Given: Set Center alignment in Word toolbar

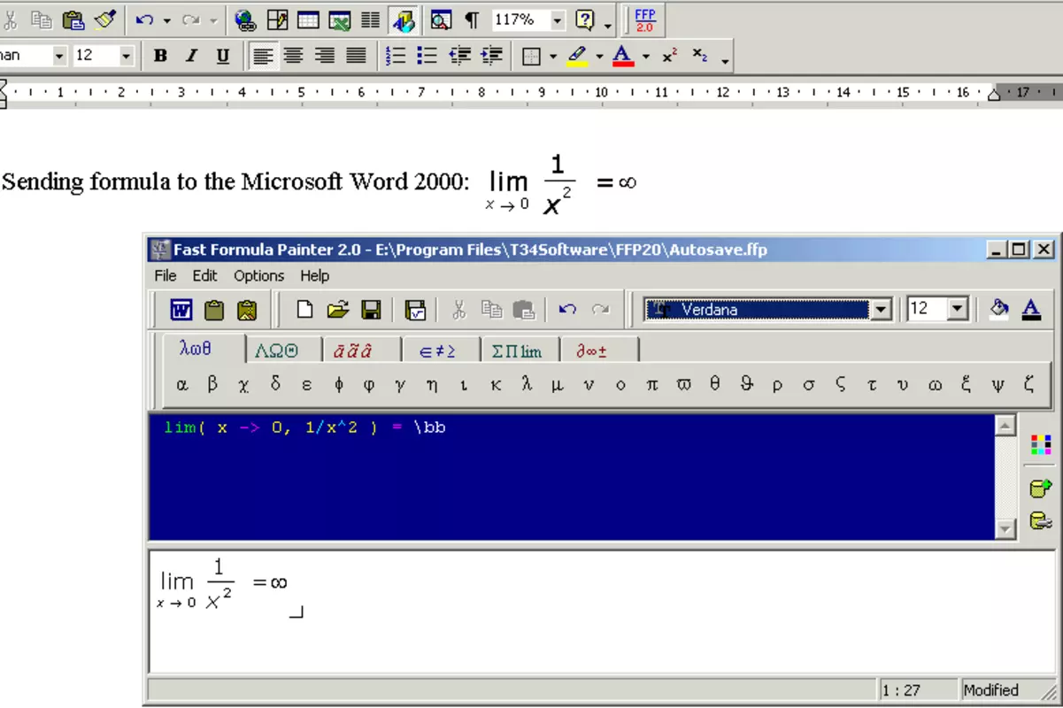Looking at the screenshot, I should pos(294,56).
